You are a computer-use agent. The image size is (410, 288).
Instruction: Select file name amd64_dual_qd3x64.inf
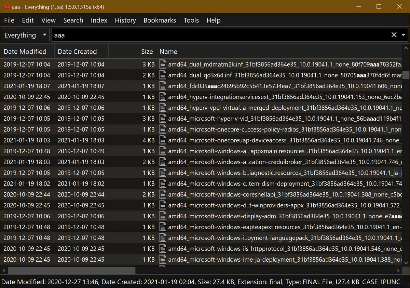pos(285,75)
